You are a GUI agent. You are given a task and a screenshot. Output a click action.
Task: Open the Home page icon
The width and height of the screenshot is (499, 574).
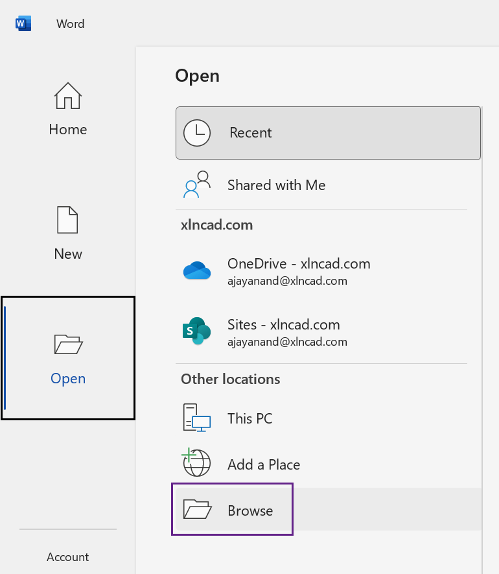coord(68,96)
